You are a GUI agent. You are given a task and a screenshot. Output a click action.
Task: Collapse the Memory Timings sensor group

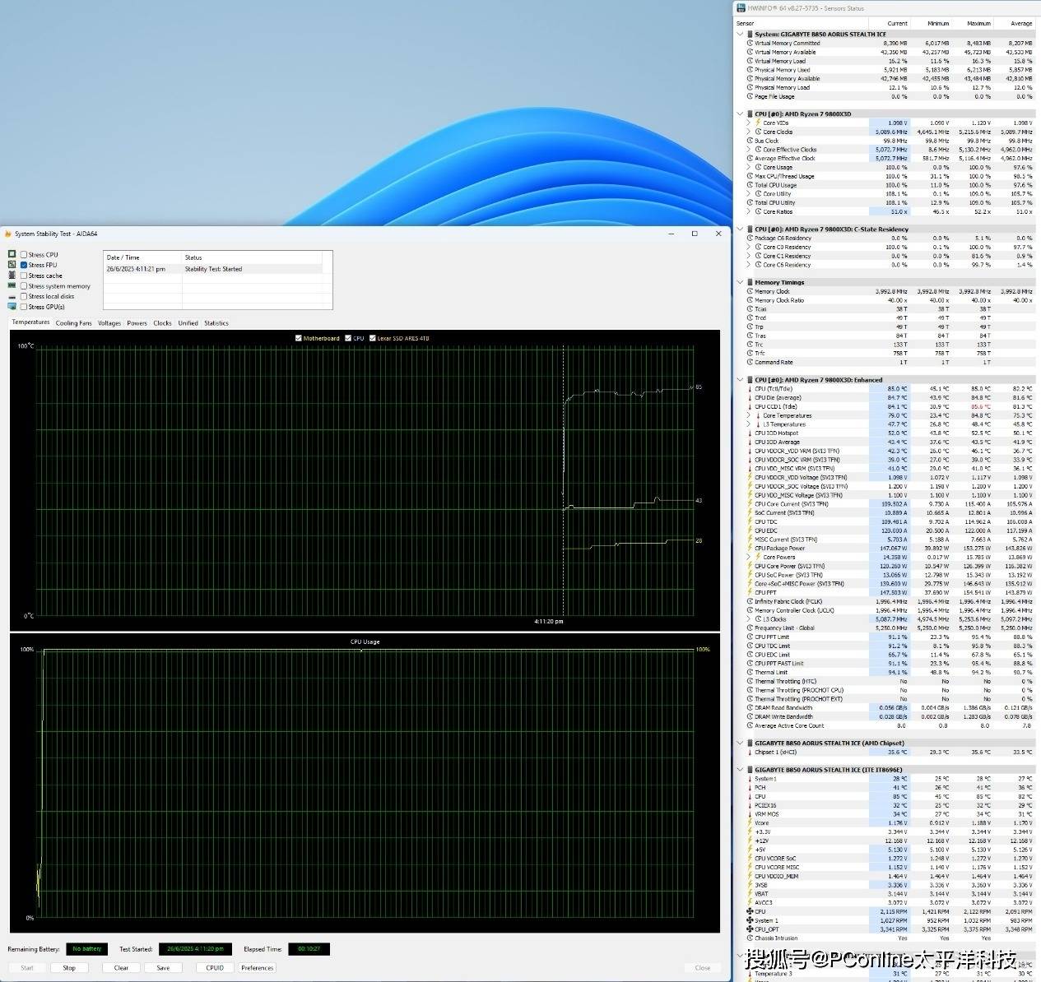click(x=740, y=282)
